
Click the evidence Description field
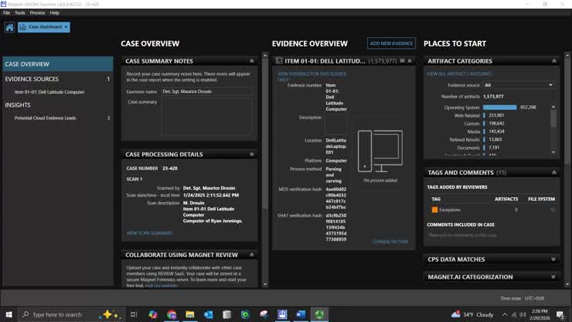pyautogui.click(x=336, y=125)
